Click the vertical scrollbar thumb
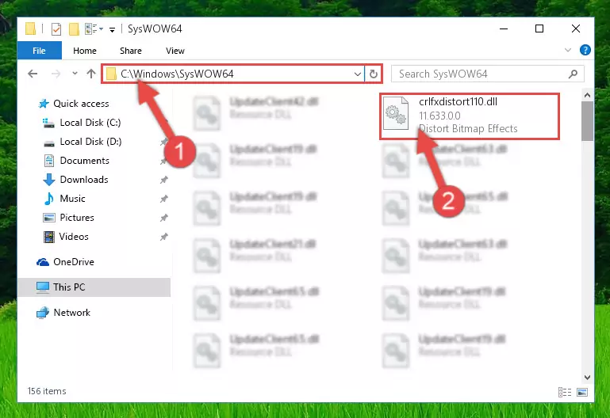This screenshot has width=610, height=418. tap(588, 121)
